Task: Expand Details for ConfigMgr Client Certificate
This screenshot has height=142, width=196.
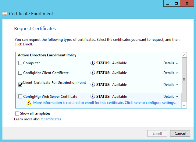Action: (171, 73)
